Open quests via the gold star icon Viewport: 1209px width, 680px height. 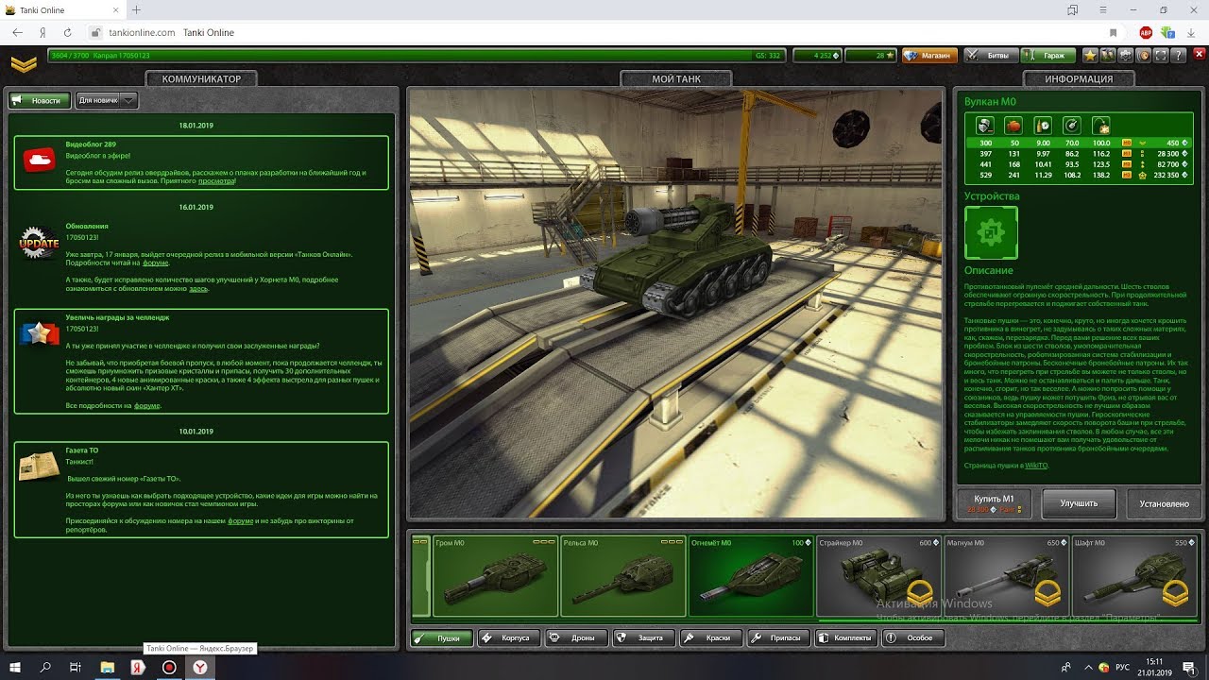pos(1090,56)
